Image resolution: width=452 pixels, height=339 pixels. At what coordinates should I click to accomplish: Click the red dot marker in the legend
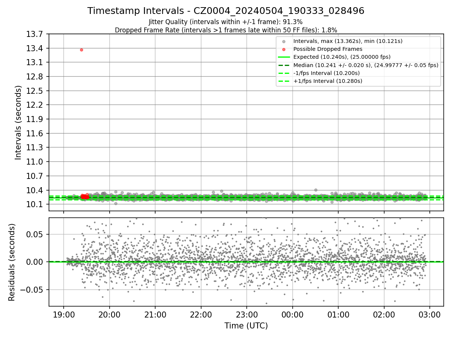[x=284, y=49]
